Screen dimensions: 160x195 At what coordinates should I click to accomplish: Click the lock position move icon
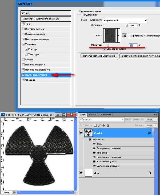coord(103,125)
